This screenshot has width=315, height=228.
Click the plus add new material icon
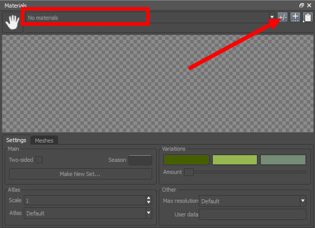click(x=295, y=18)
